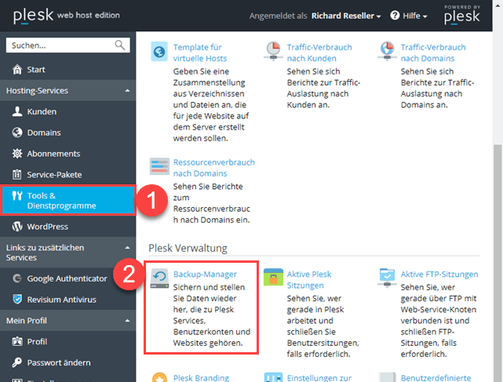The image size is (503, 382).
Task: Click the Plesk Verwaltung section heading
Action: click(x=188, y=248)
